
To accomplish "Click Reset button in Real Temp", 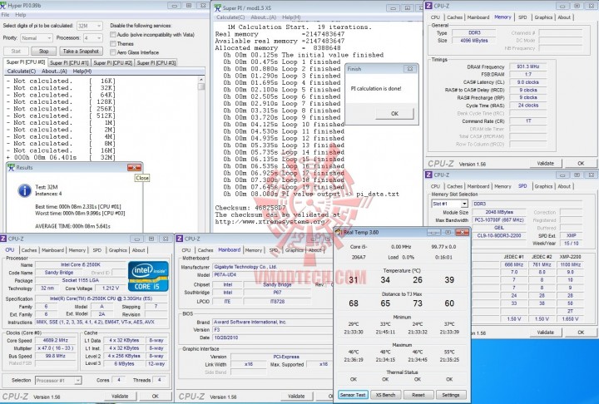I will [418, 395].
